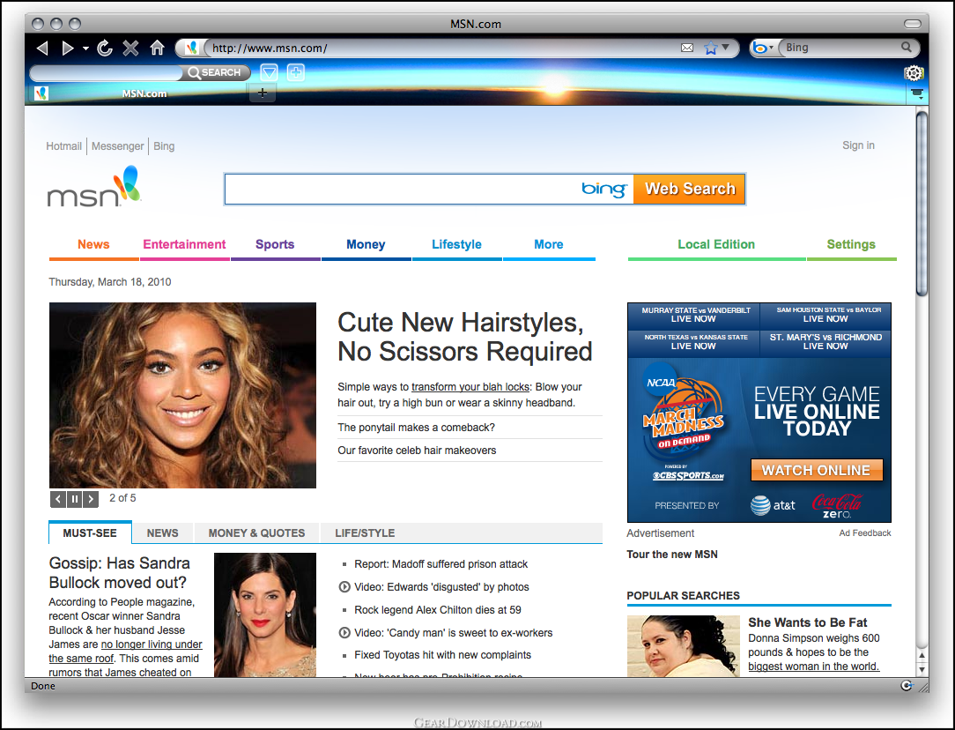The width and height of the screenshot is (955, 730).
Task: Show next slide in the feature carousel
Action: (x=91, y=499)
